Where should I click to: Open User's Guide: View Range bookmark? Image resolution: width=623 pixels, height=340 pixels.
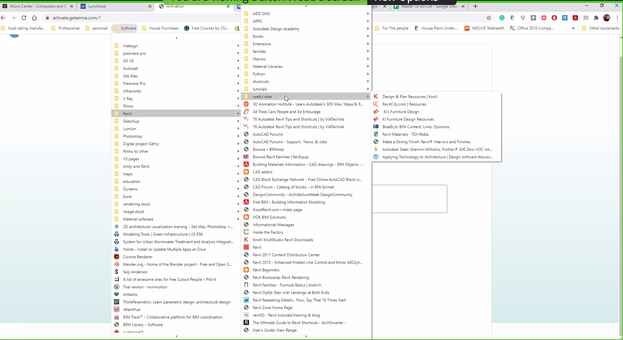tap(306, 330)
